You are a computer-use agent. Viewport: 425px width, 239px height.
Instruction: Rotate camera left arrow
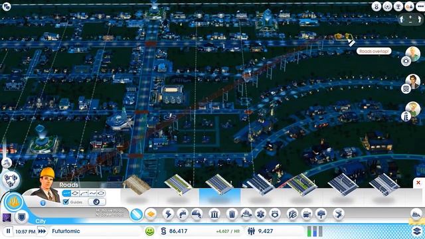coord(402,19)
